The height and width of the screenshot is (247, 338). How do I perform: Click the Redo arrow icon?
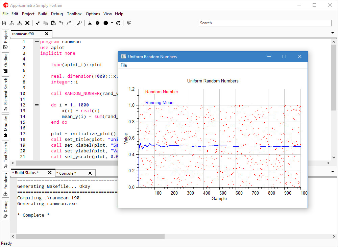[x=69, y=23]
